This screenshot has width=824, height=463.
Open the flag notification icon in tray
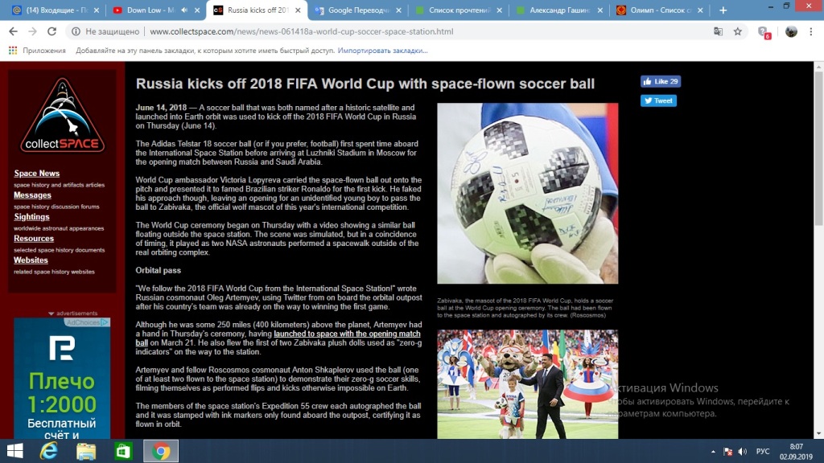coord(727,452)
